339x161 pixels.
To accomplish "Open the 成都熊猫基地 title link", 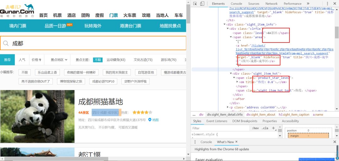I will click(x=100, y=102).
